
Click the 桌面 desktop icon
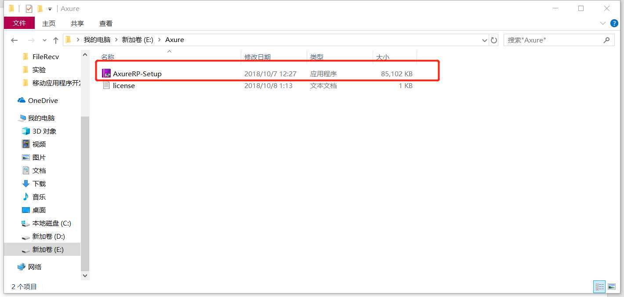25,210
